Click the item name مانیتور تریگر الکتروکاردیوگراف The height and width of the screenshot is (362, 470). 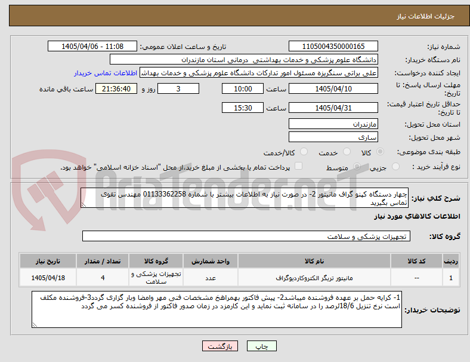(314, 278)
